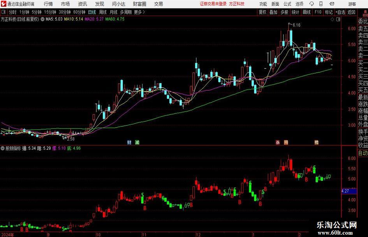Image resolution: width=368 pixels, height=237 pixels.
Task: Open the 资讯 menu
Action: [83, 4]
